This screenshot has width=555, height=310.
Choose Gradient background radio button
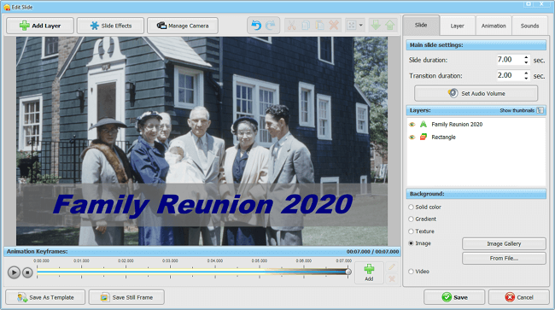(x=411, y=219)
